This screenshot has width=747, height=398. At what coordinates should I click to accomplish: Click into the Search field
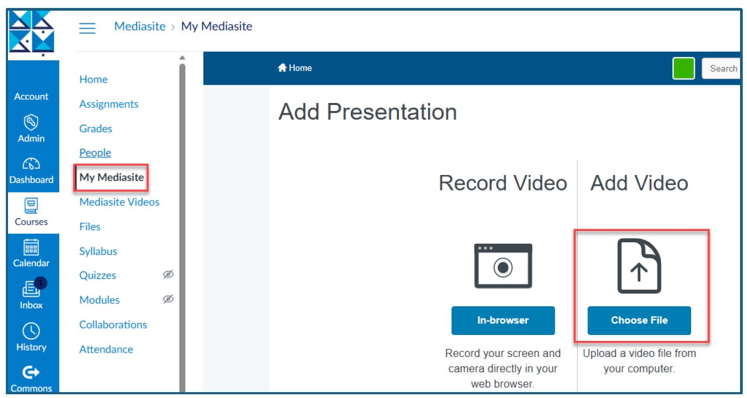723,68
